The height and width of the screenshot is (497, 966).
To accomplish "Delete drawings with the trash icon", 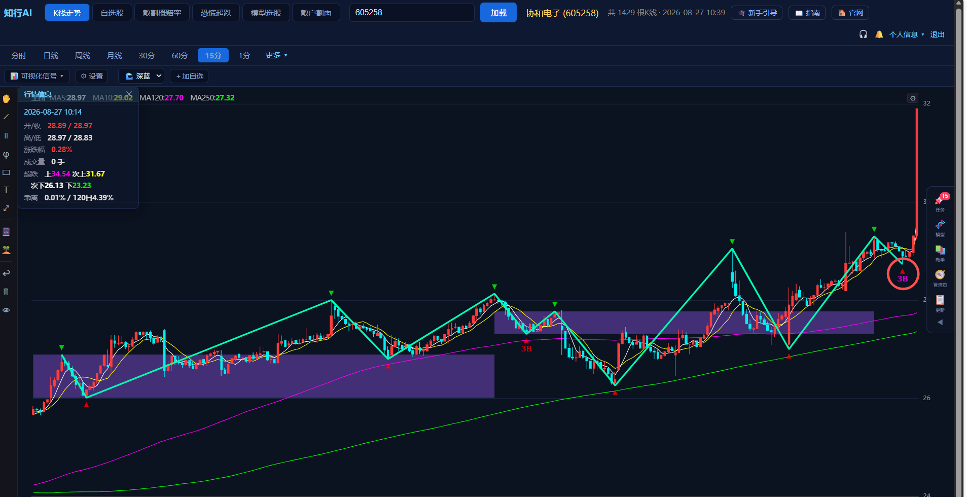I will pos(6,292).
